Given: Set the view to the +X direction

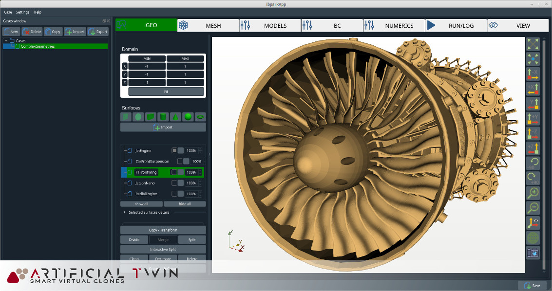Looking at the screenshot, I should [x=533, y=89].
